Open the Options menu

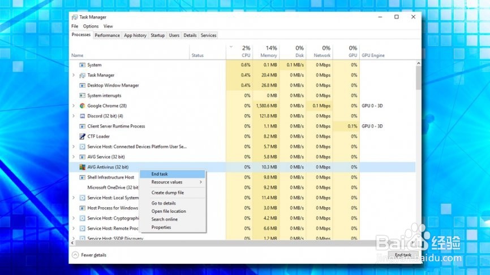[91, 26]
